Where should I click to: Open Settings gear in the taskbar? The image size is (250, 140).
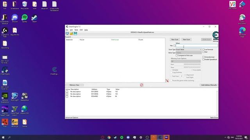click(141, 137)
